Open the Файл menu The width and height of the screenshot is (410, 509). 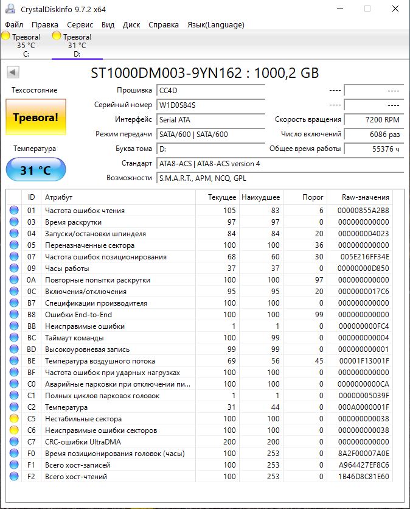click(x=14, y=25)
